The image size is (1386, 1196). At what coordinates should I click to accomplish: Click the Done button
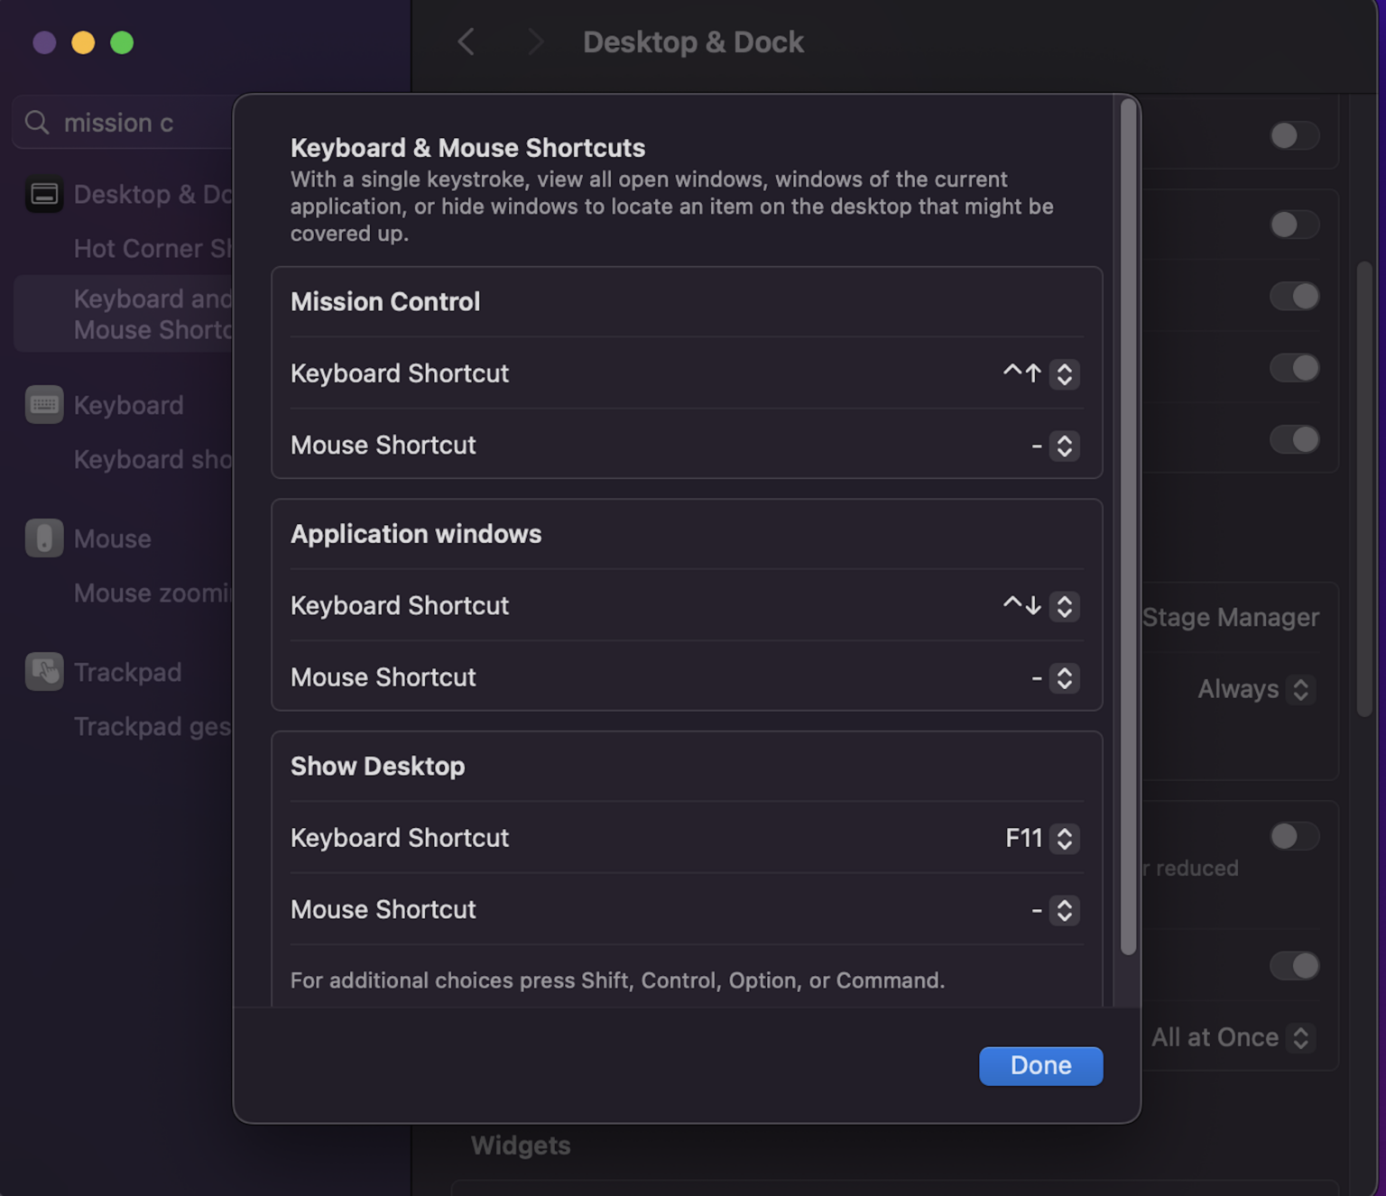coord(1039,1065)
